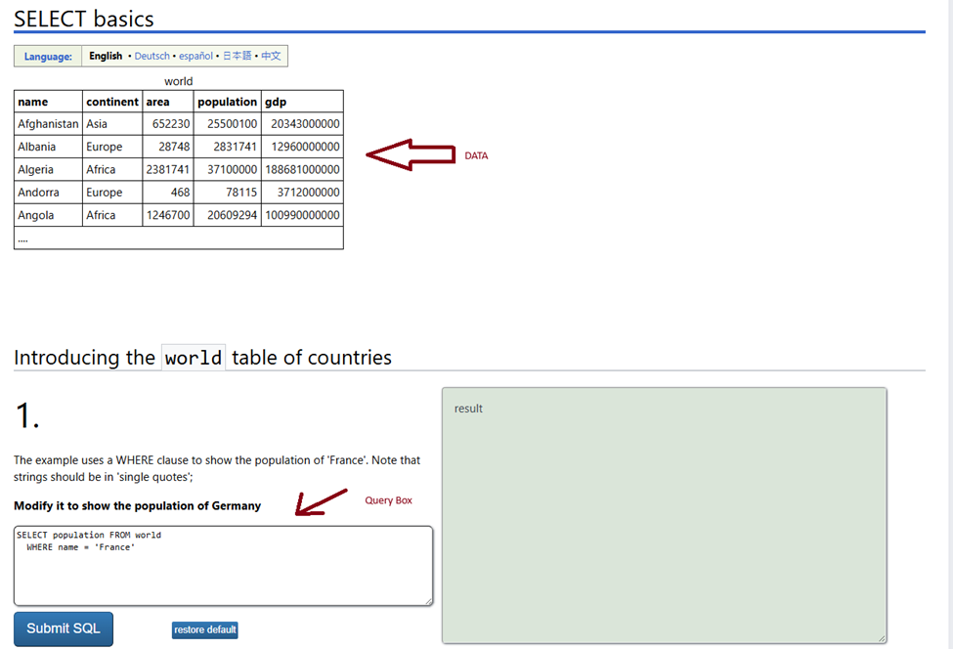Grab the query box resize handle
This screenshot has height=649, width=953.
(427, 600)
